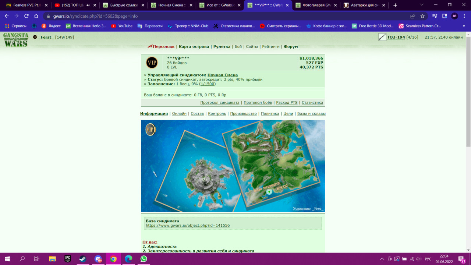Reload the page
The width and height of the screenshot is (471, 265).
pyautogui.click(x=26, y=16)
